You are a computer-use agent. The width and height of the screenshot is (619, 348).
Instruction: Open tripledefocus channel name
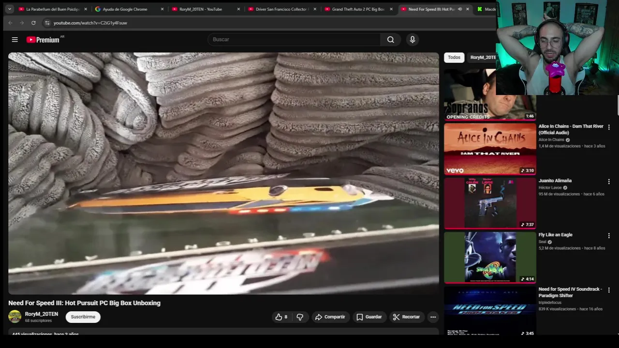[550, 303]
